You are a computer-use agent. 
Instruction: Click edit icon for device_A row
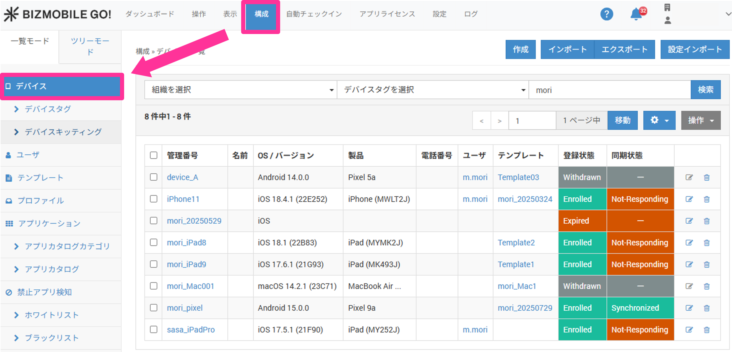[689, 177]
